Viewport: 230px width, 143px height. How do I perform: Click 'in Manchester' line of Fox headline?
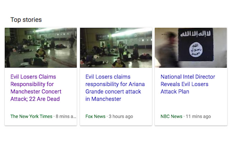click(103, 99)
